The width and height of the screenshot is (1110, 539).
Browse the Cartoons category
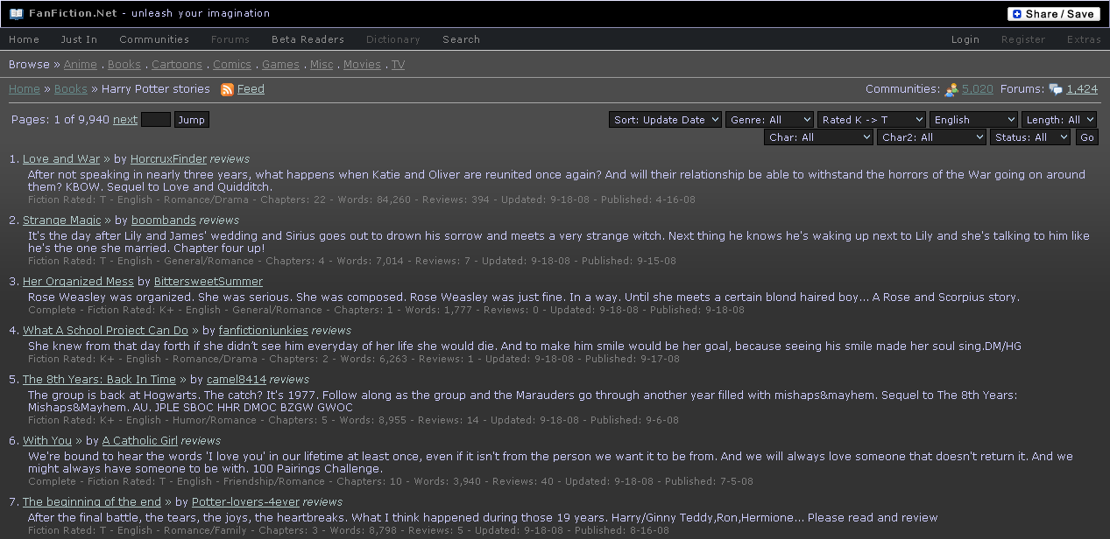(177, 65)
